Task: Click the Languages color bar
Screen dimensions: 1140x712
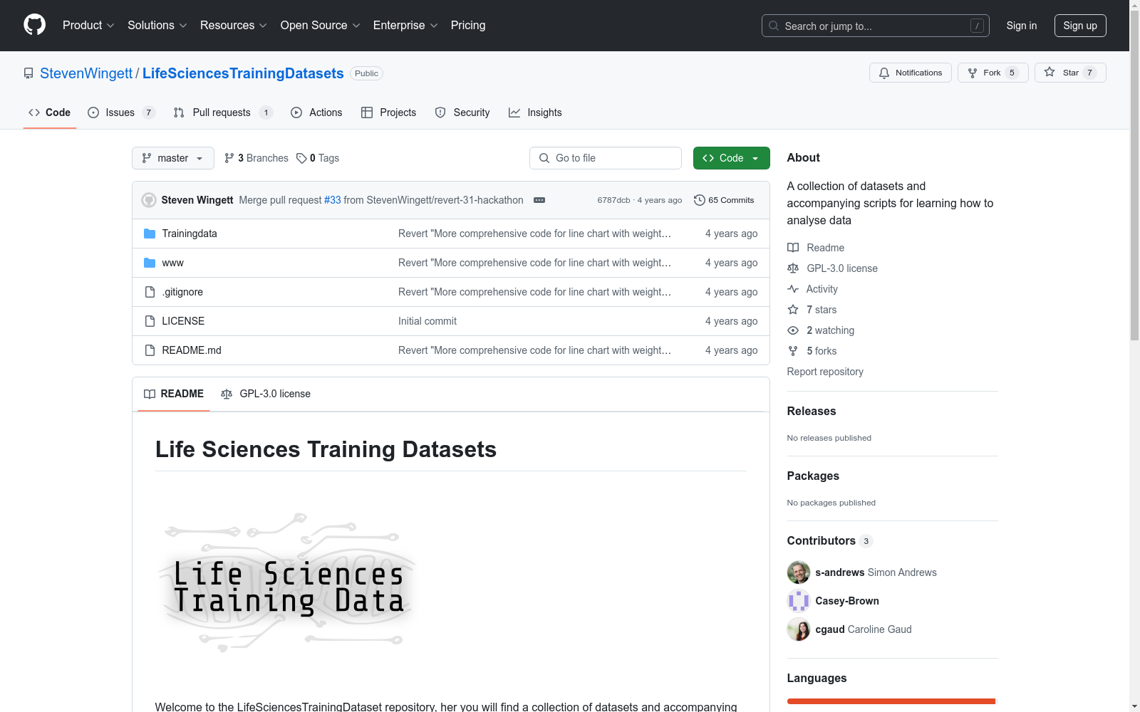Action: tap(891, 701)
